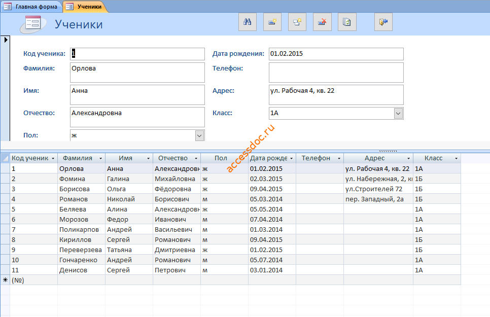Click the record selector arrow on left
The height and width of the screenshot is (317, 490).
click(x=6, y=40)
